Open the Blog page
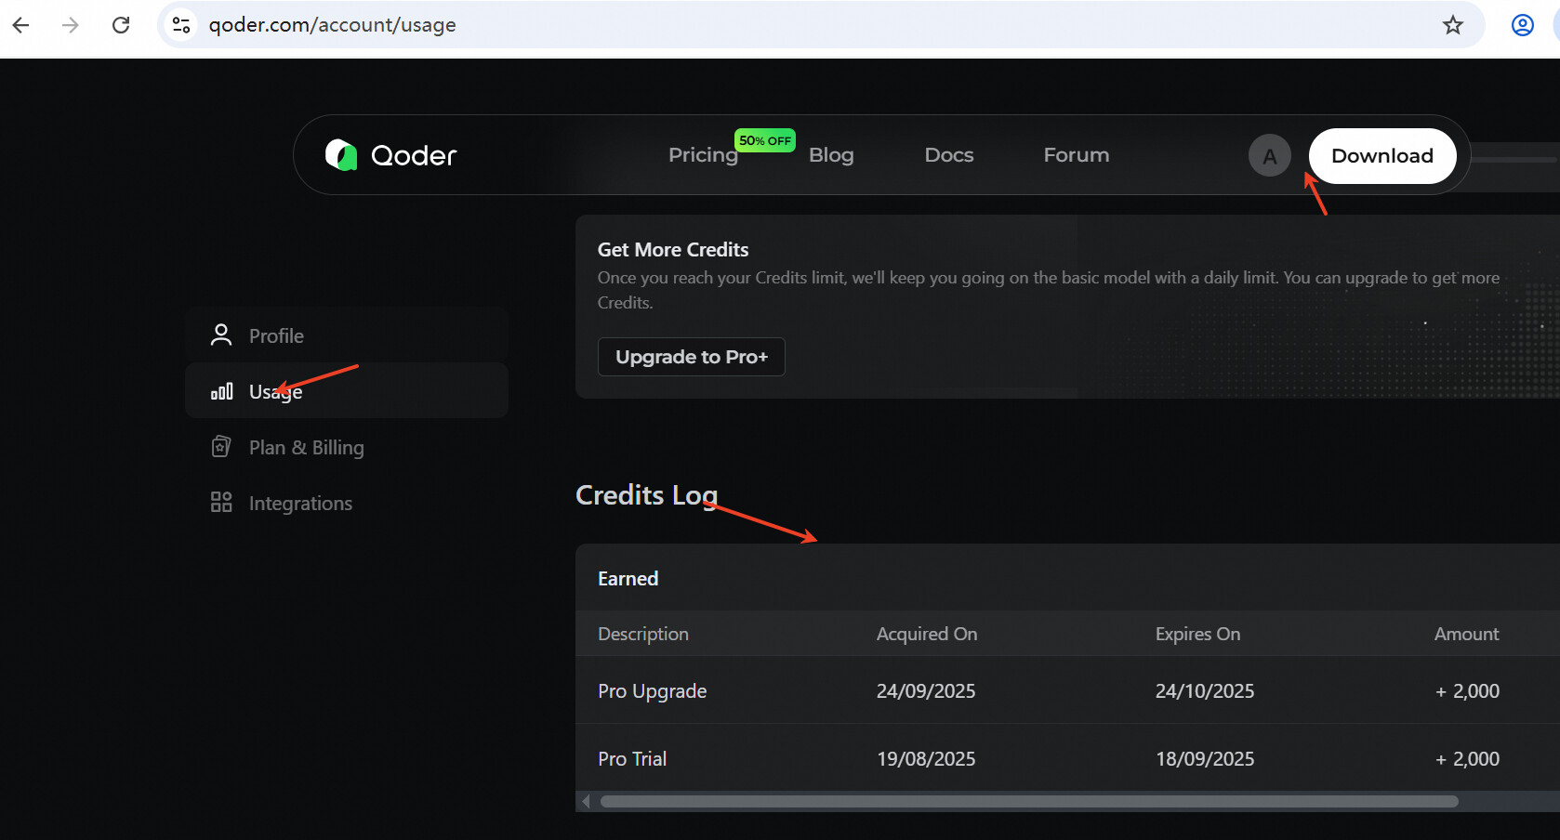The height and width of the screenshot is (840, 1560). (x=831, y=155)
